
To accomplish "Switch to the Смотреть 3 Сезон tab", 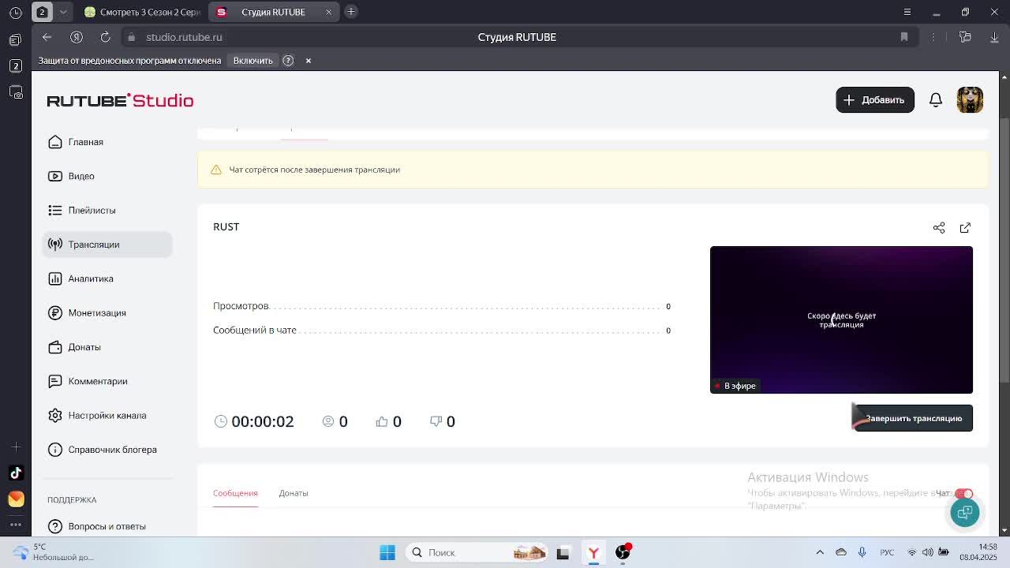I will (143, 12).
